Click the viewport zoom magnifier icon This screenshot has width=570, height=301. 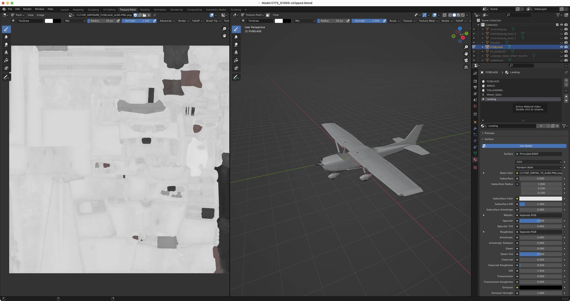(466, 47)
